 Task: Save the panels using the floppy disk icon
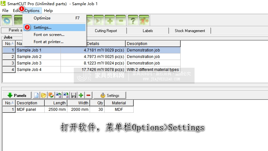click(x=73, y=95)
